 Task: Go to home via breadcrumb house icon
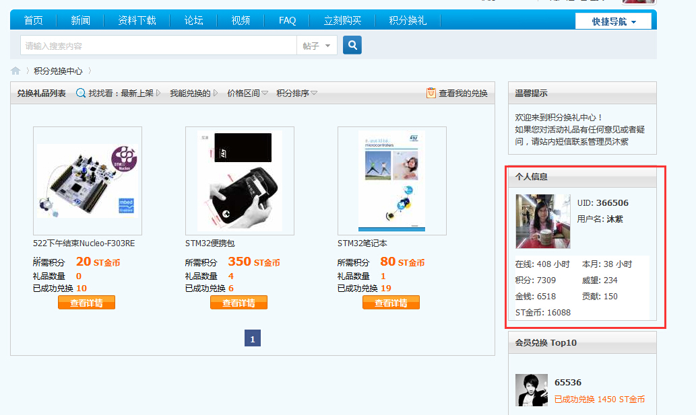[15, 71]
